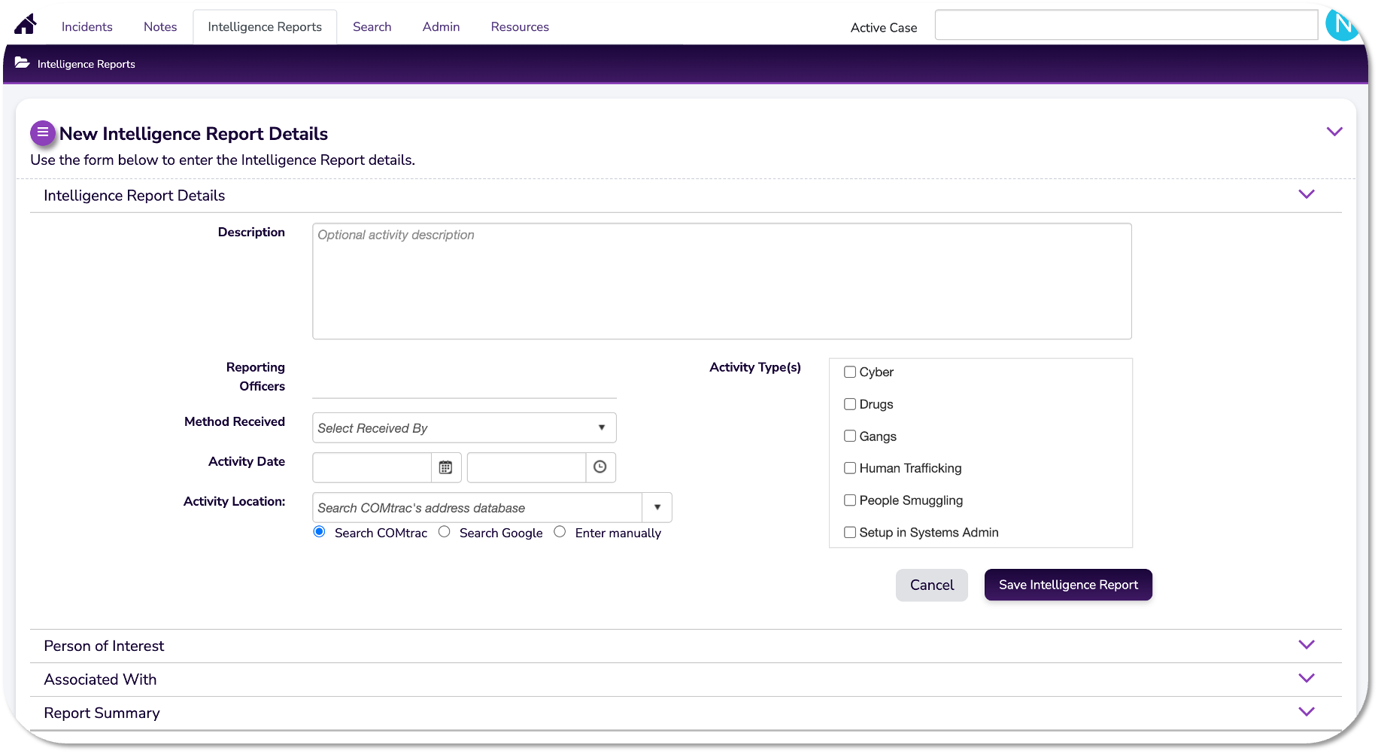Check the Cyber activity type box
The width and height of the screenshot is (1378, 754).
pyautogui.click(x=850, y=372)
